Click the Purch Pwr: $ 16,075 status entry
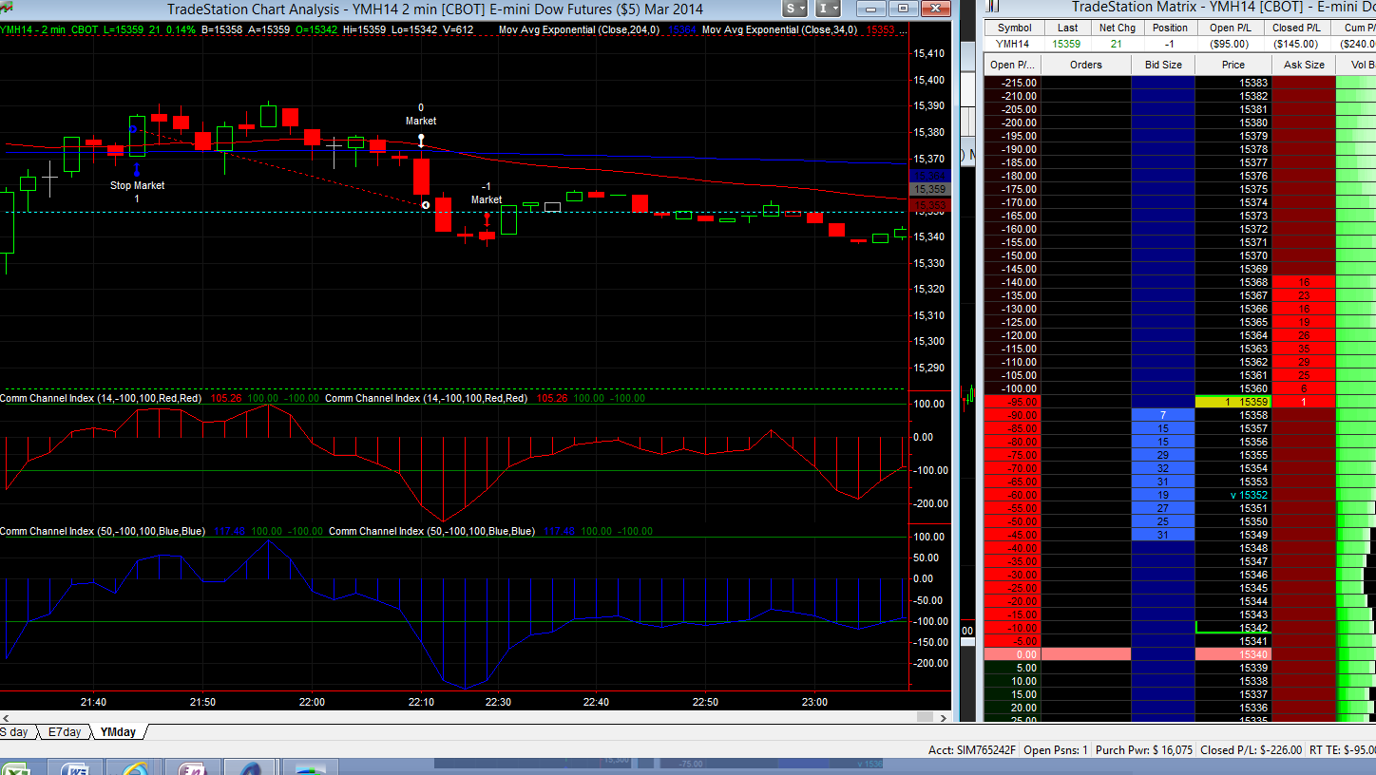Viewport: 1376px width, 775px height. 1144,750
